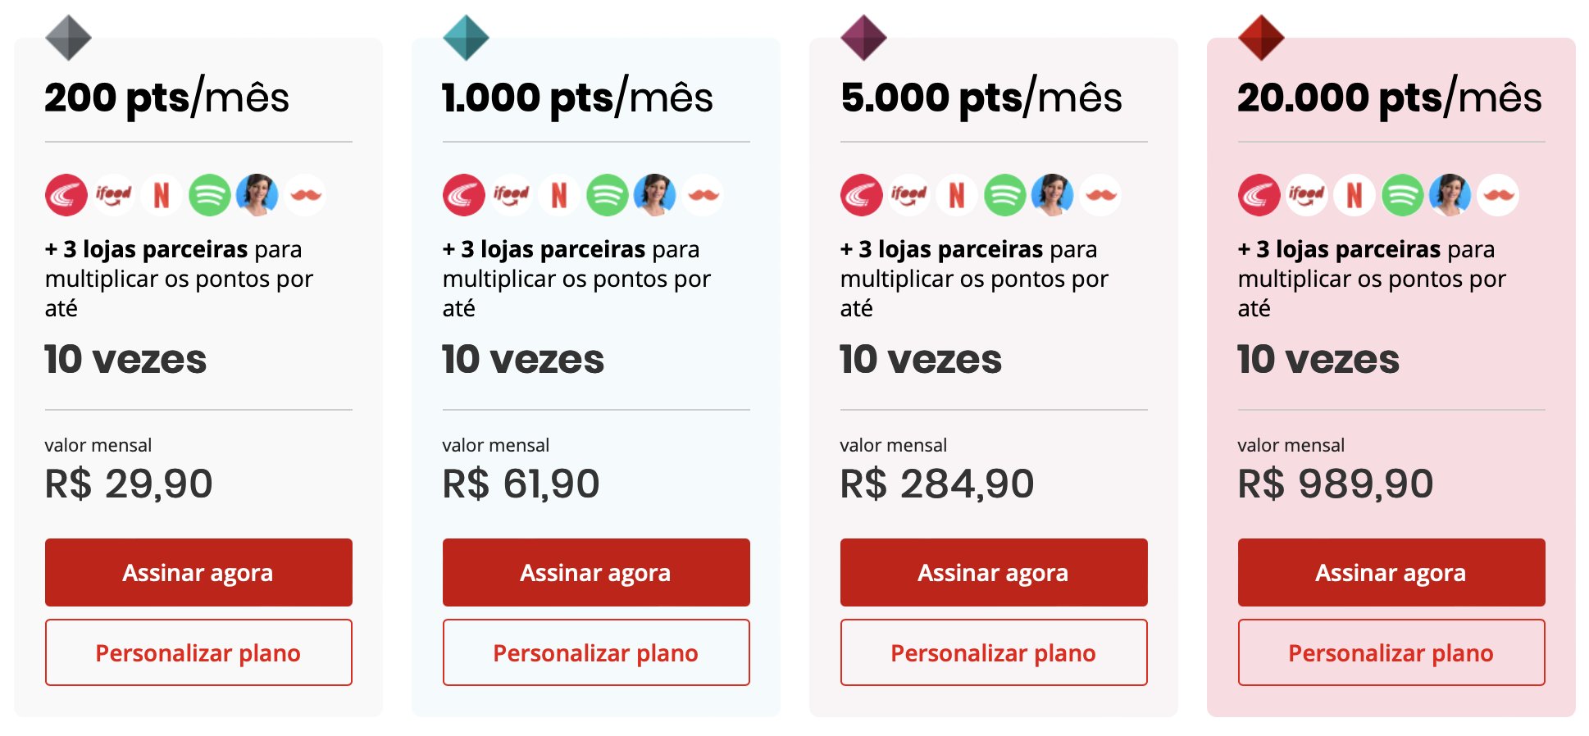1589x736 pixels.
Task: Subscribe to the R$ 29,90 plan with Assinar agora
Action: [x=198, y=572]
